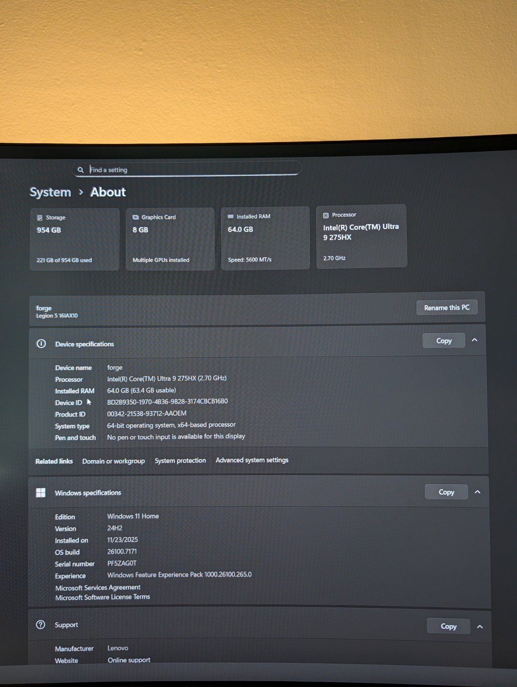The width and height of the screenshot is (517, 687).
Task: Select the serial number PF5ZAG0T
Action: click(122, 563)
